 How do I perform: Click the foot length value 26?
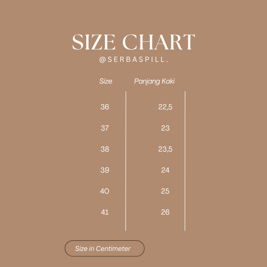coord(165,212)
